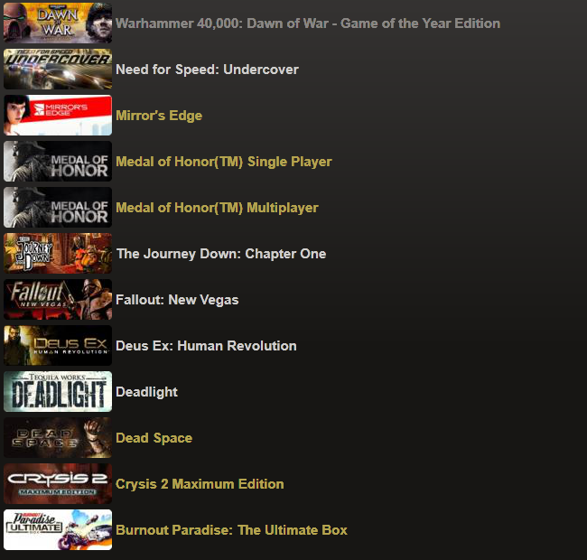Click 'Medal of Honor(TM) Multiplayer' title

(217, 208)
